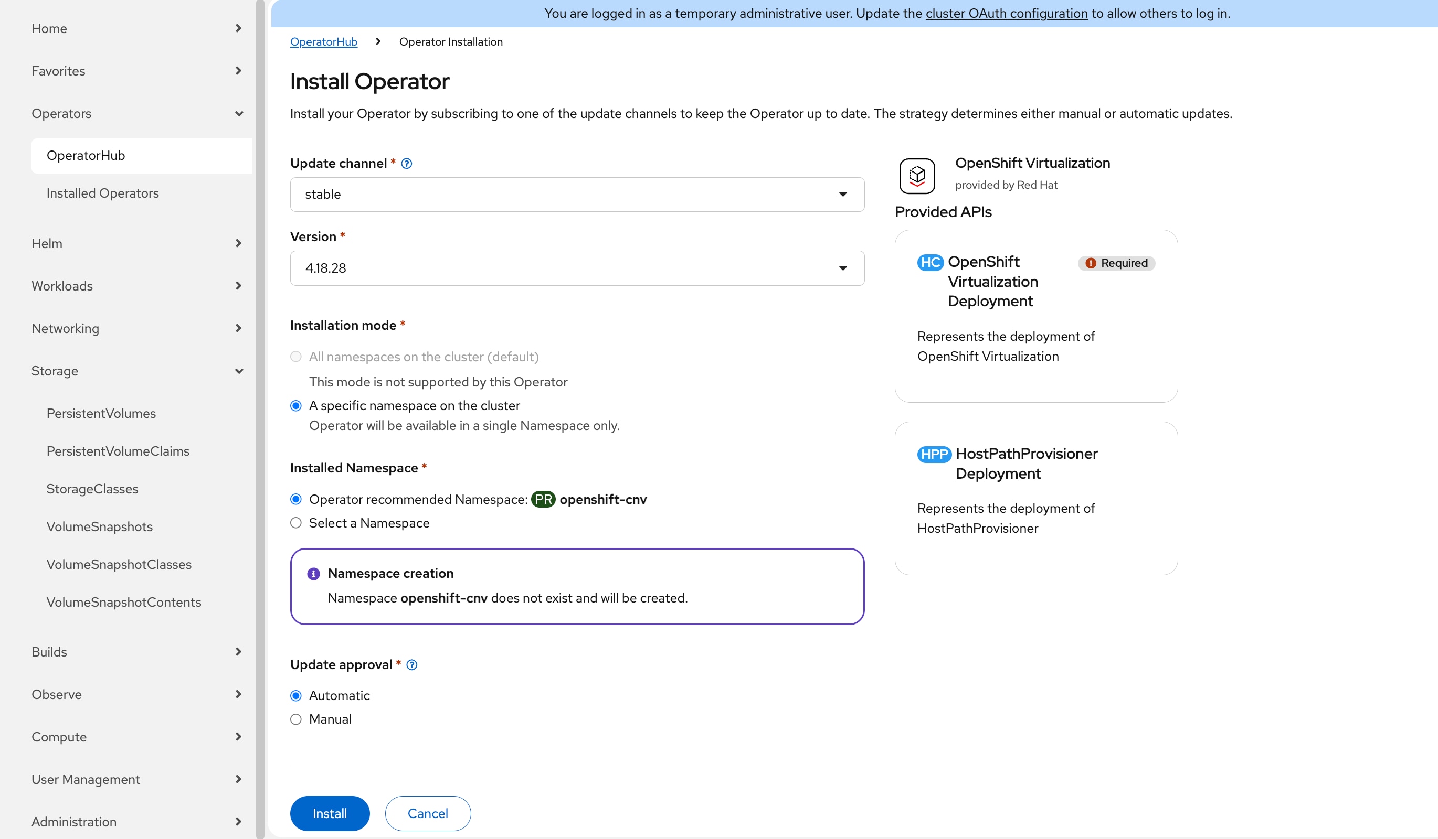Image resolution: width=1438 pixels, height=839 pixels.
Task: Click 'This mode is not supported' note
Action: click(438, 382)
